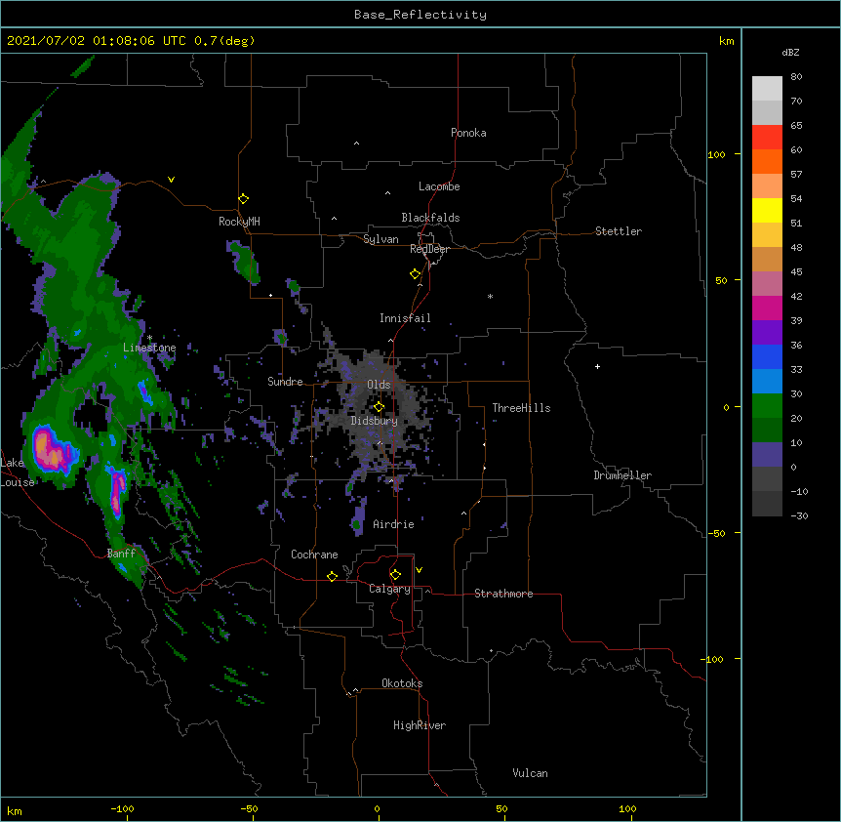Select the magenta 39-42 dBZ legend swatch
Viewport: 841px width, 822px height.
click(x=767, y=308)
